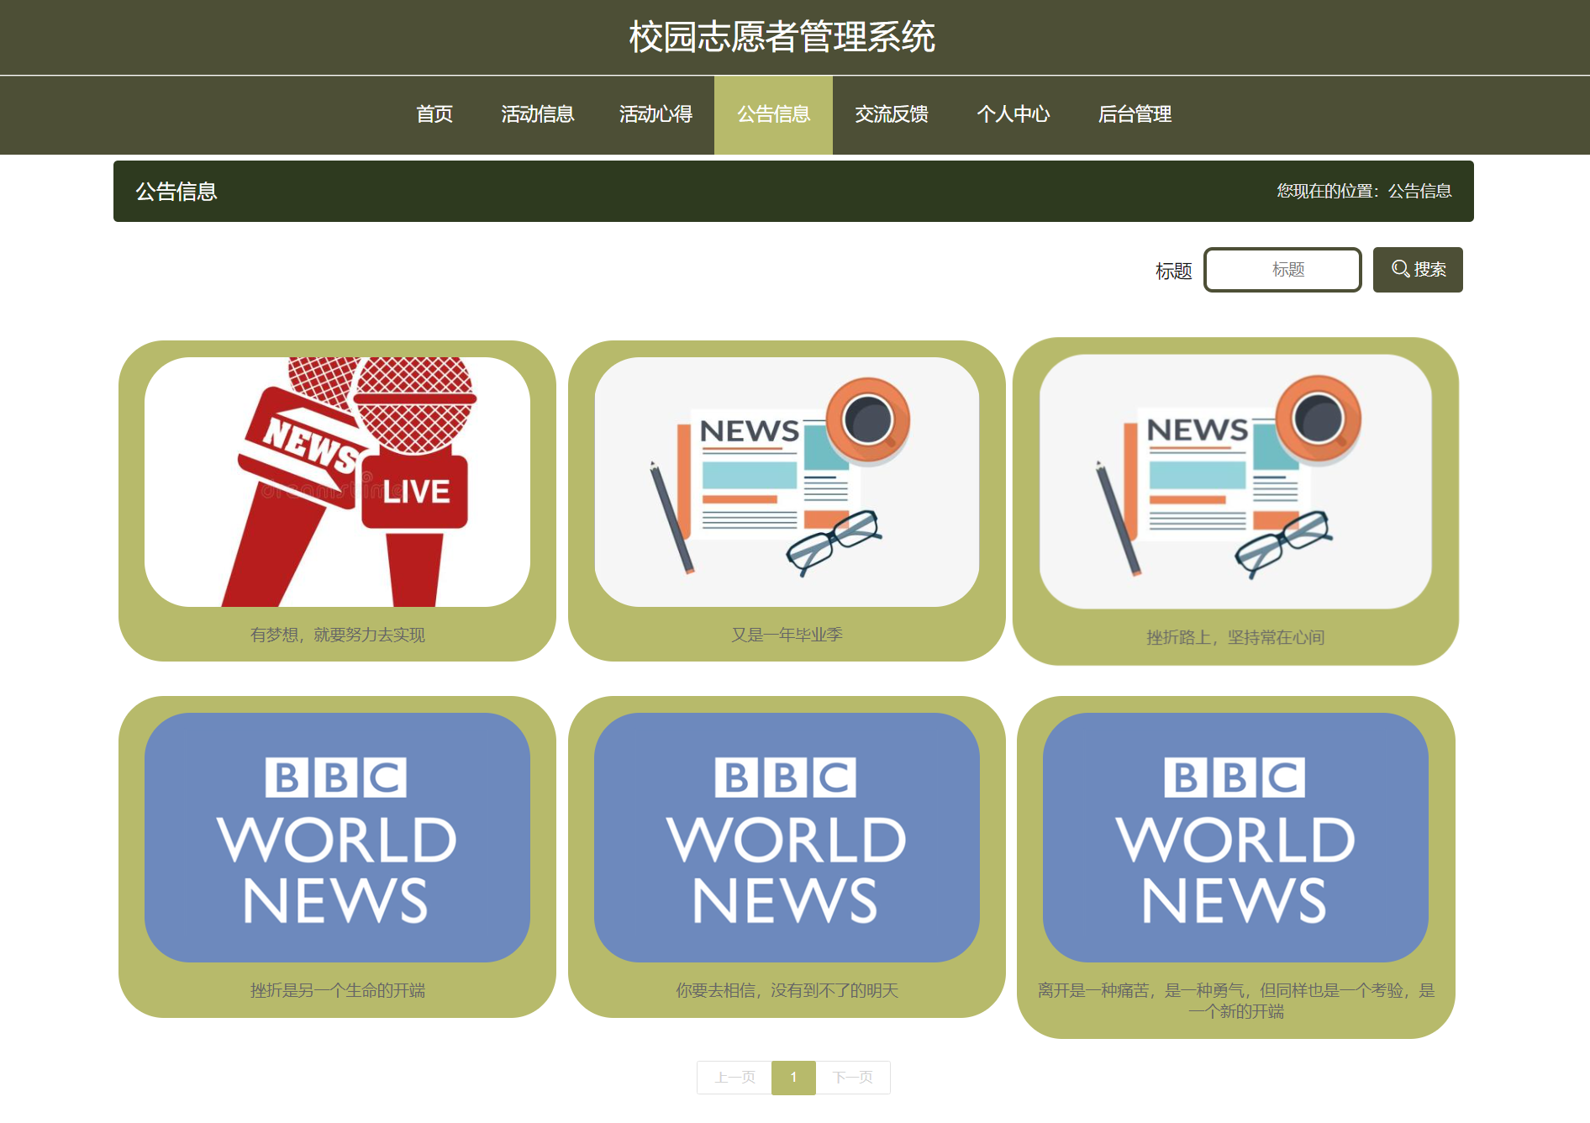Open the red News Live microphone thumbnail
This screenshot has width=1590, height=1123.
pyautogui.click(x=337, y=482)
